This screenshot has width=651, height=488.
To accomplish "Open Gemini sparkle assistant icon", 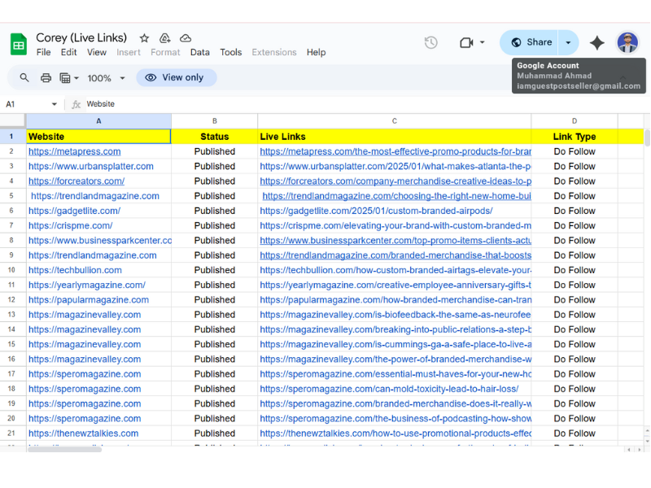I will pos(597,42).
